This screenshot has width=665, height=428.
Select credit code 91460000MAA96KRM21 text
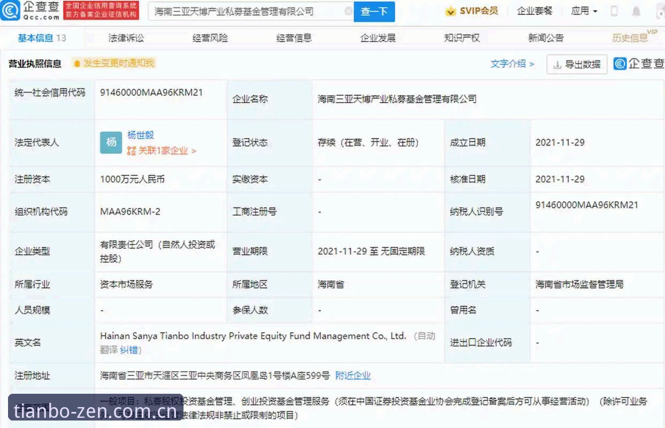[151, 92]
